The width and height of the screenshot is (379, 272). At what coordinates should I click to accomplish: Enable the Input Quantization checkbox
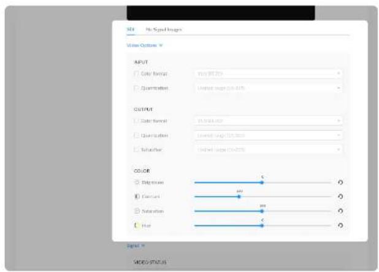click(x=136, y=88)
